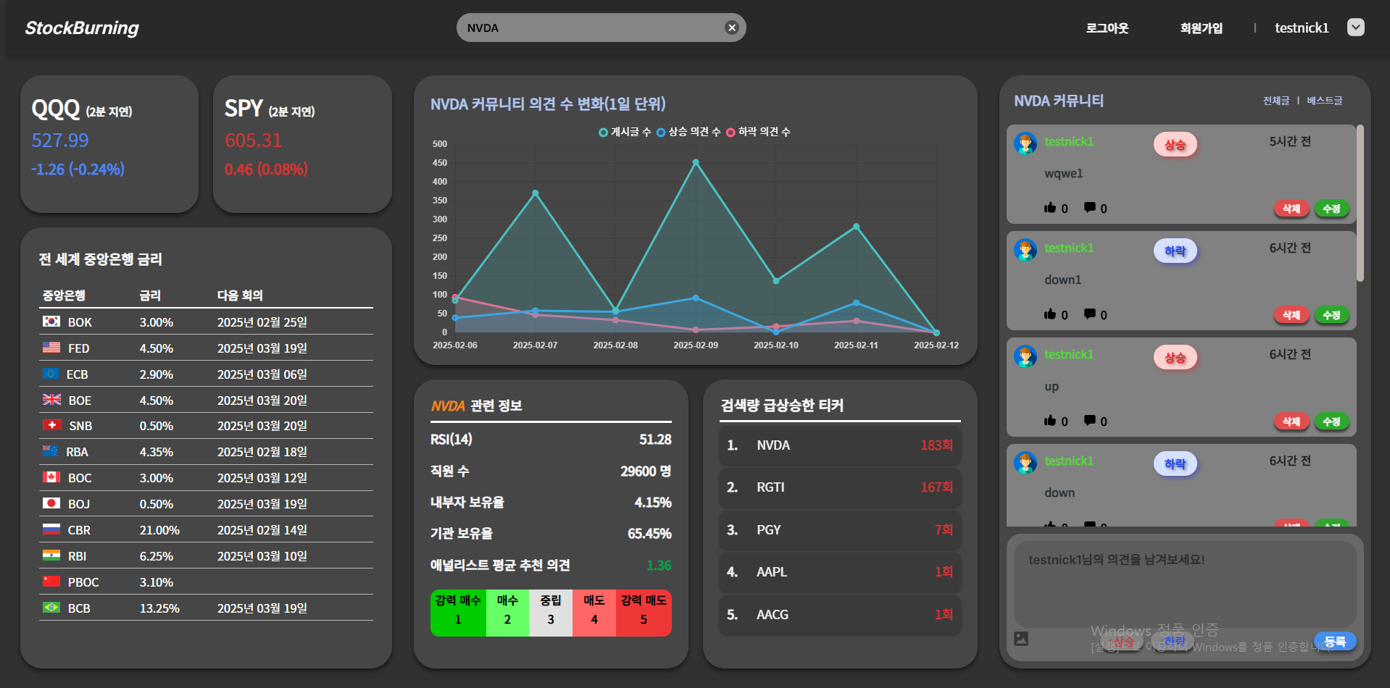Open comments on the 'up' post
The image size is (1390, 688).
(x=1090, y=421)
